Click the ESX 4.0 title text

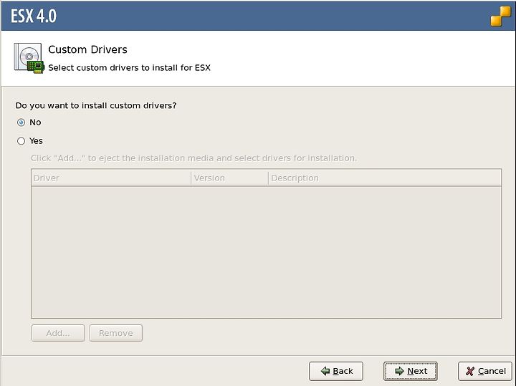click(x=34, y=16)
